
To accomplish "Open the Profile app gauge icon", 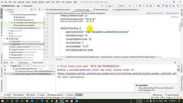I will pyautogui.click(x=147, y=6).
